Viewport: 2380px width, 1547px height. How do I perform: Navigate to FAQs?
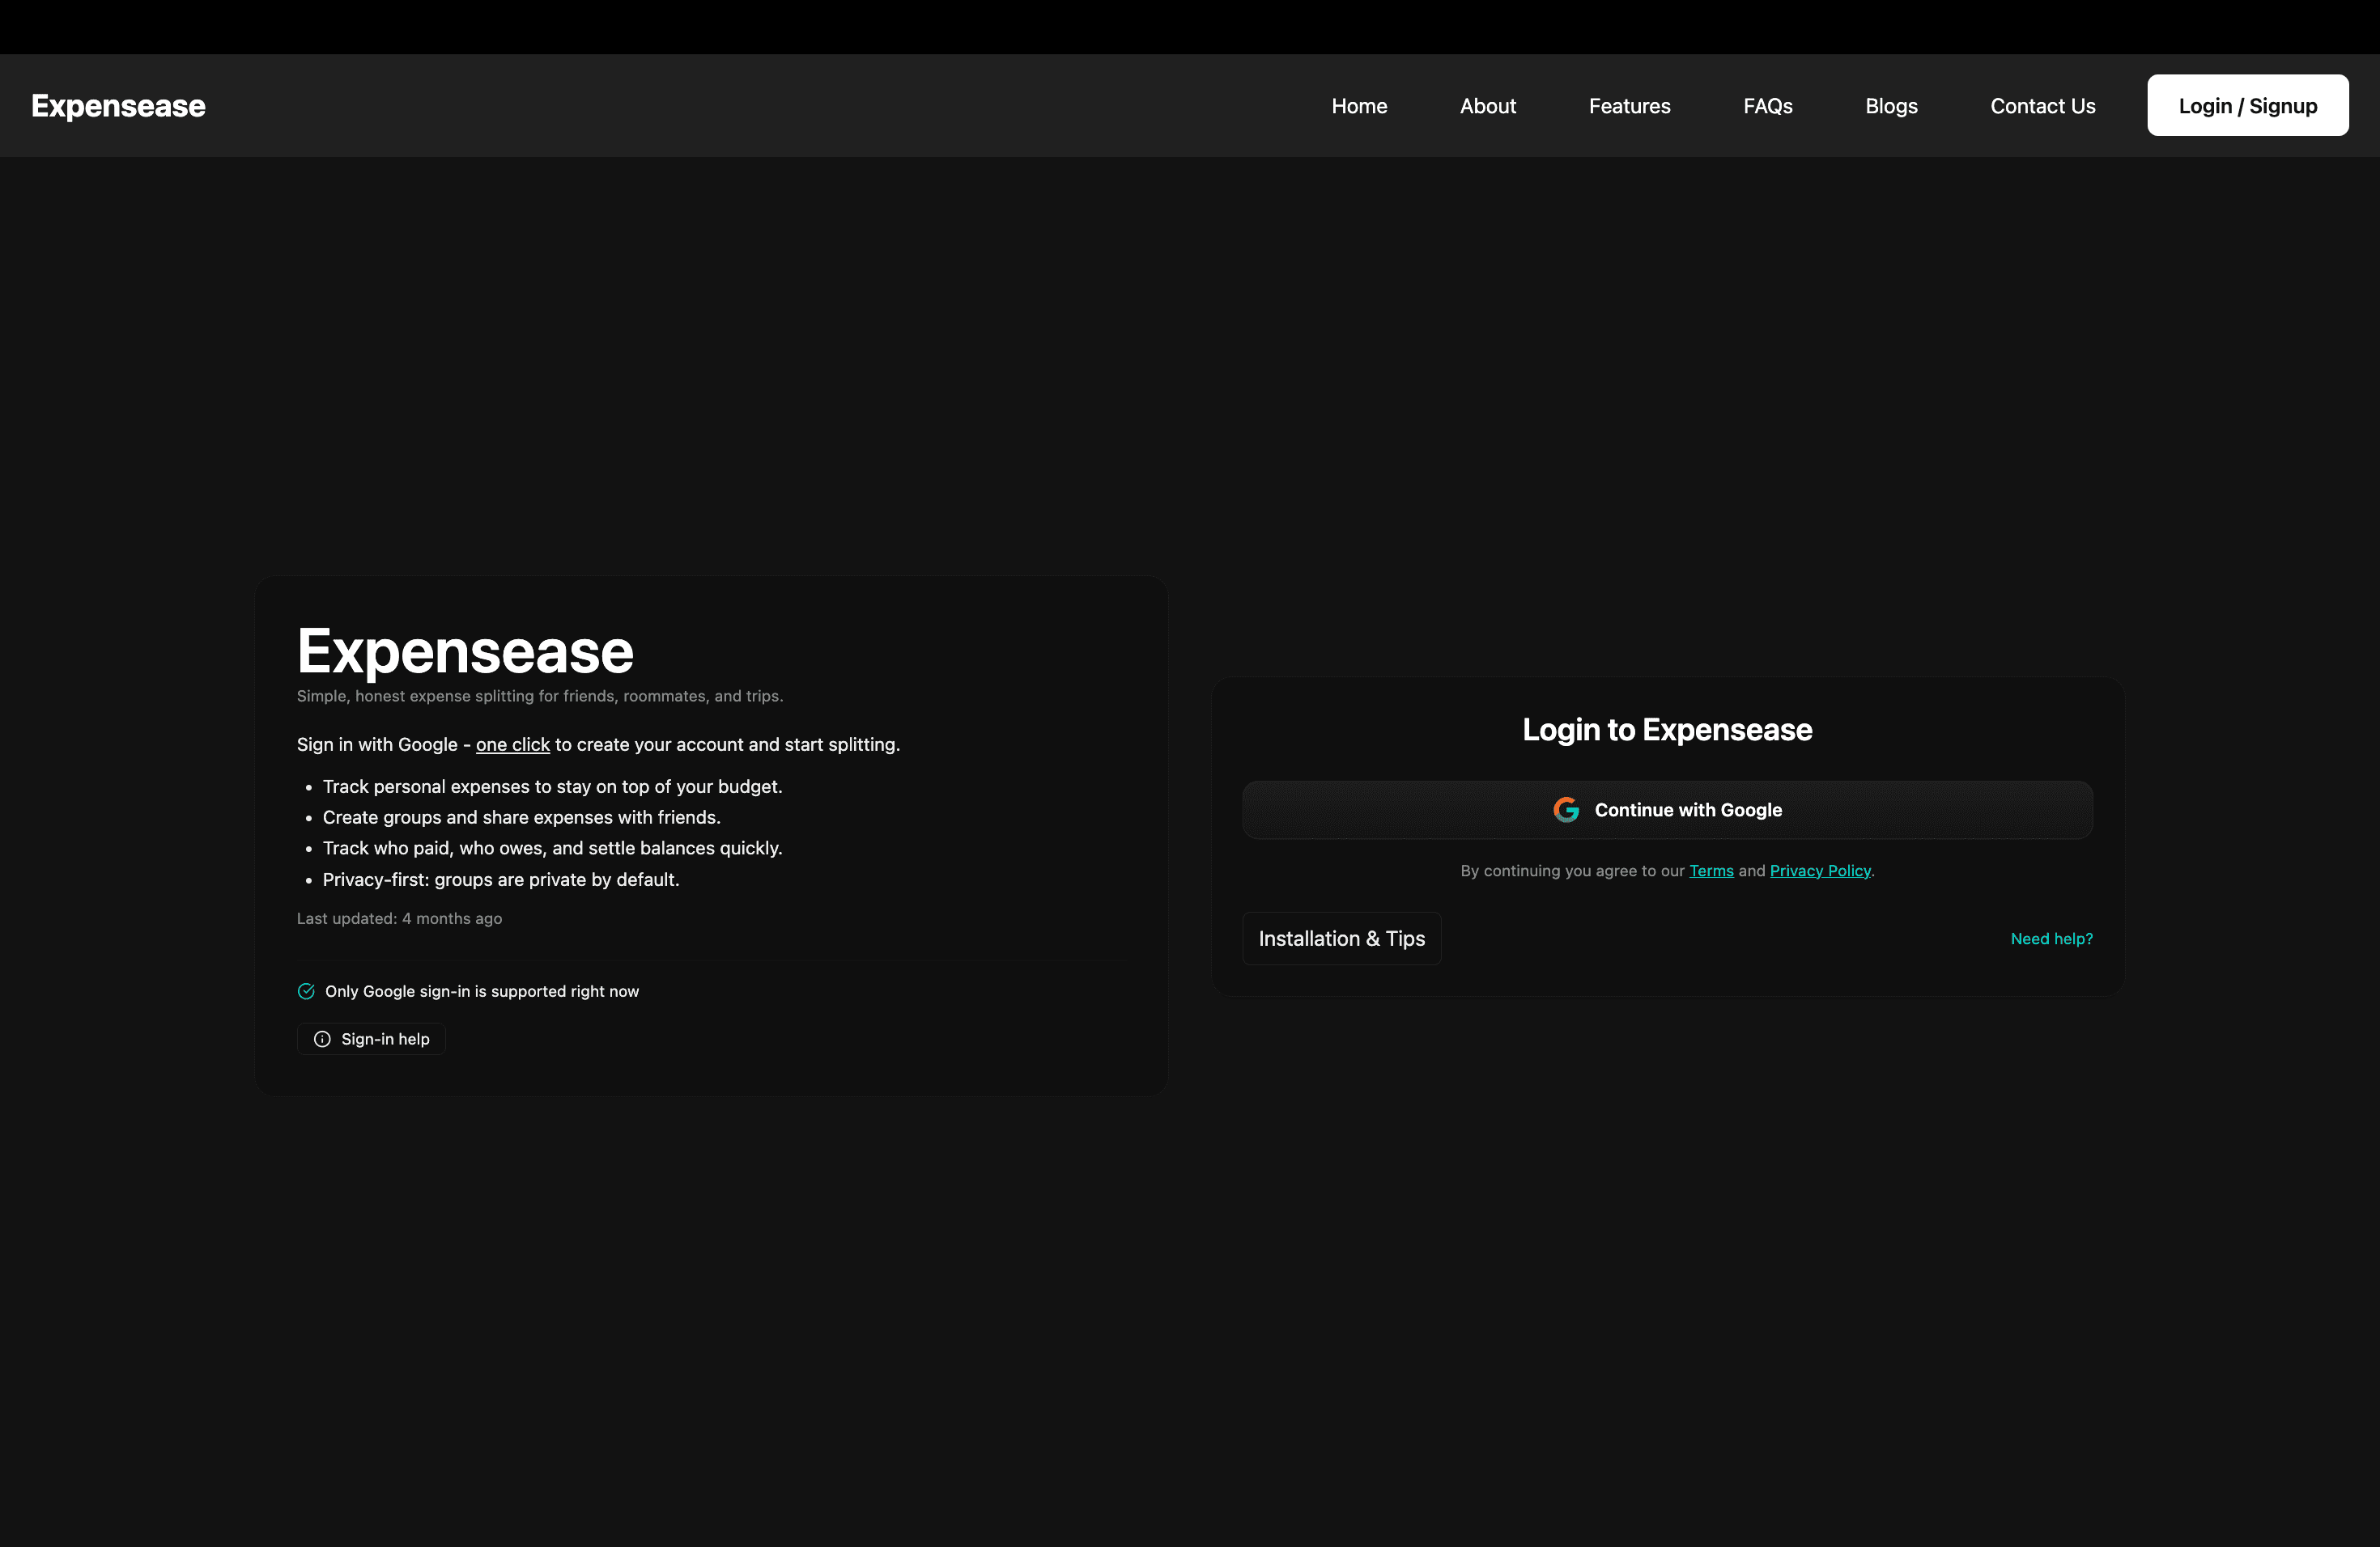coord(1767,106)
